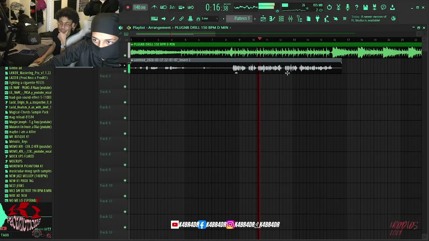
Task: Click the shopping cart icon
Action: pyautogui.click(x=345, y=19)
